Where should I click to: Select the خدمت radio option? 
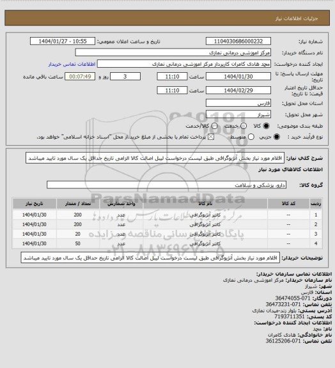click(x=244, y=126)
